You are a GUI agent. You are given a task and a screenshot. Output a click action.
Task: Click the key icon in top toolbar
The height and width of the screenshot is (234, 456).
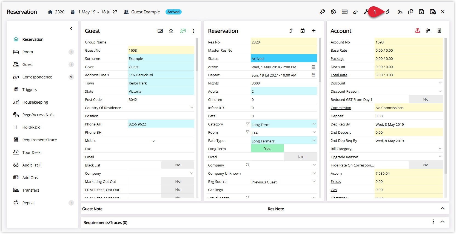[322, 12]
